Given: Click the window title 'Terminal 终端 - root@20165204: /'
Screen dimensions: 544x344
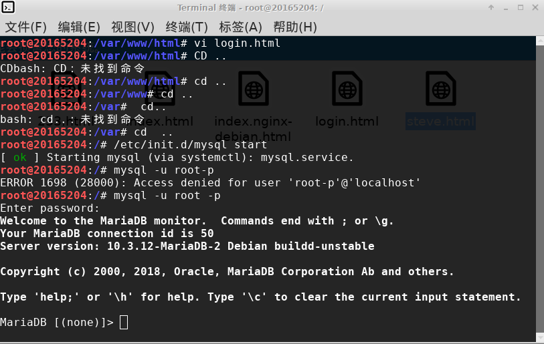Looking at the screenshot, I should coord(250,7).
